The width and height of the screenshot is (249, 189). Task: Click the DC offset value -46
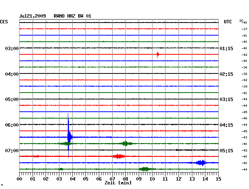[x=244, y=118]
